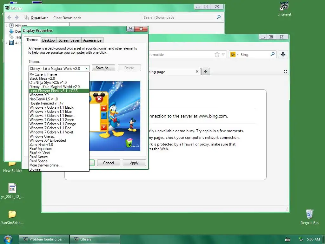The width and height of the screenshot is (325, 244).
Task: Select Windows 7 Colors v1.1 Violet
Action: tap(59, 132)
